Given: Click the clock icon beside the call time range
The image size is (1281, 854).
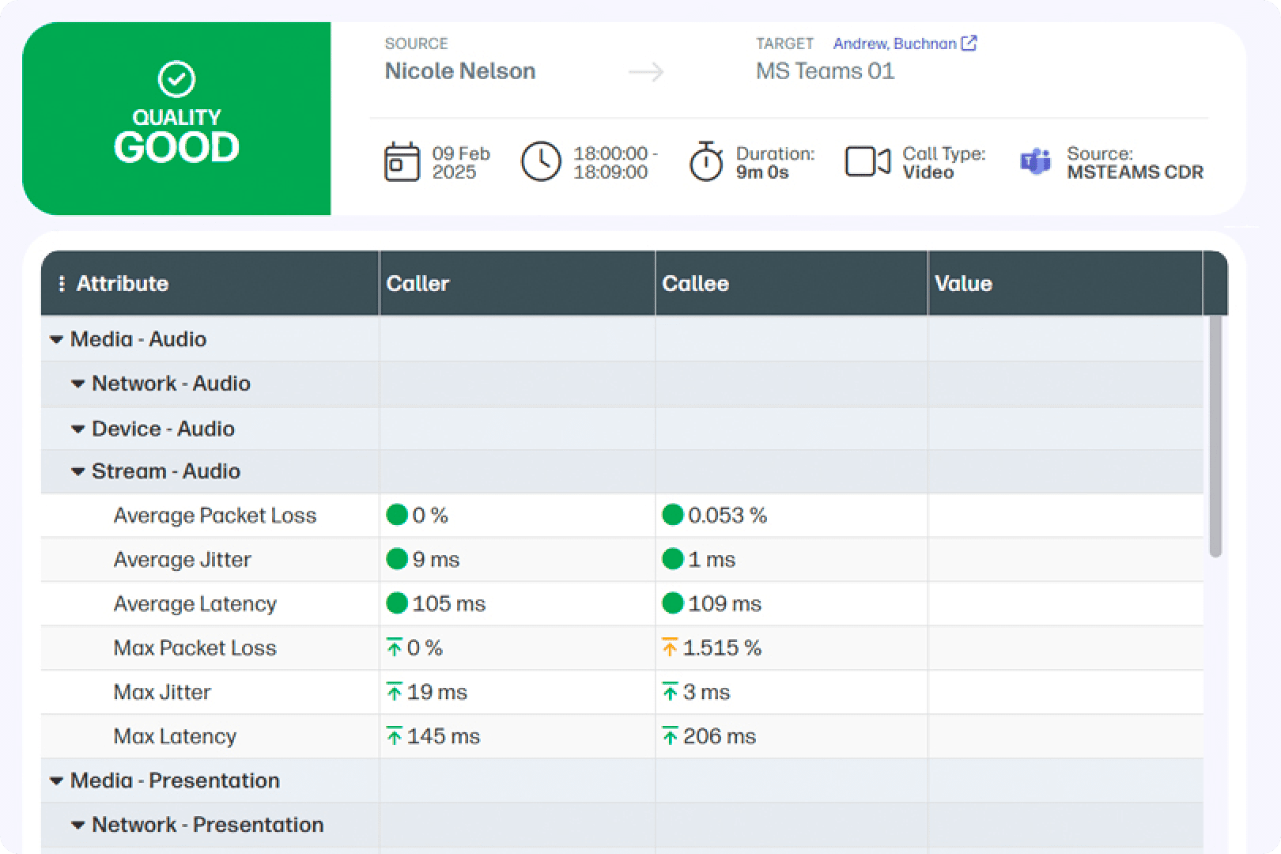Looking at the screenshot, I should pyautogui.click(x=541, y=162).
